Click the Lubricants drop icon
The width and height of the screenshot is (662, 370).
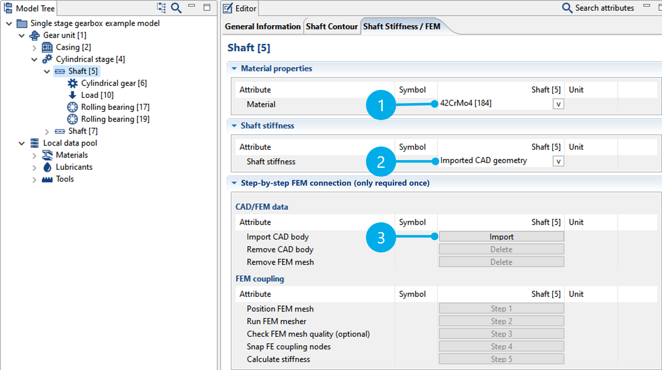point(47,167)
